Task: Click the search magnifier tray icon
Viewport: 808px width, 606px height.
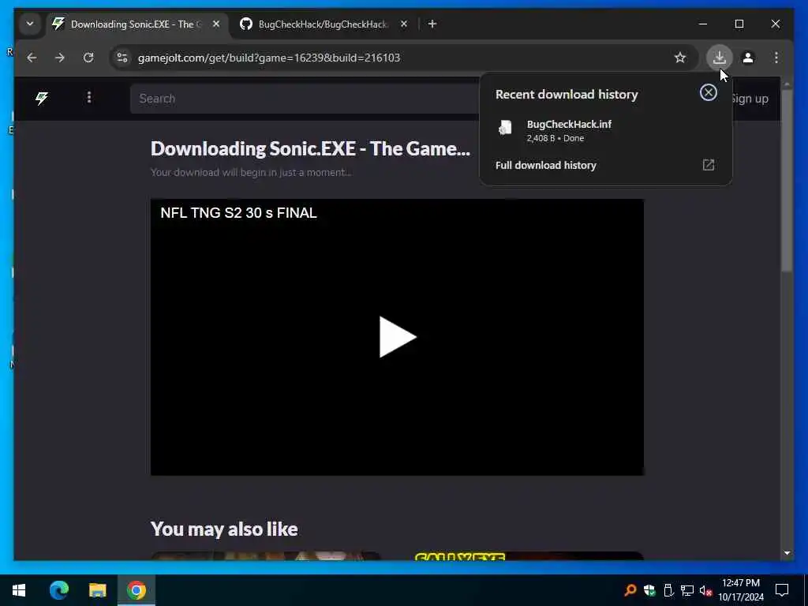Action: coord(630,590)
